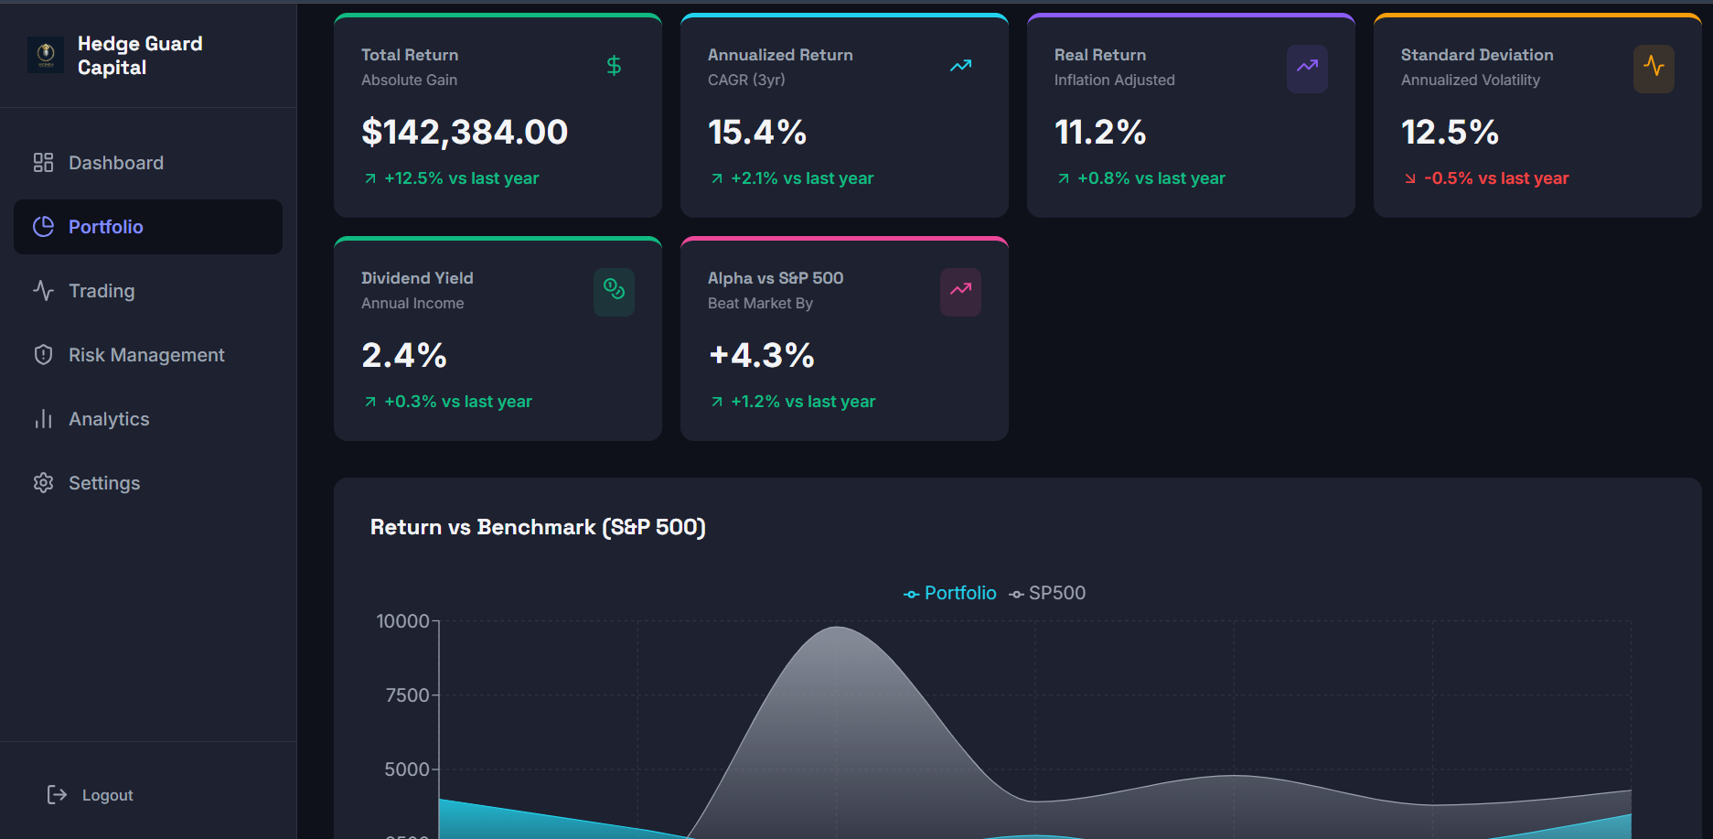The image size is (1713, 839).
Task: Click the 2.4% dividend yield value
Action: [x=404, y=355]
